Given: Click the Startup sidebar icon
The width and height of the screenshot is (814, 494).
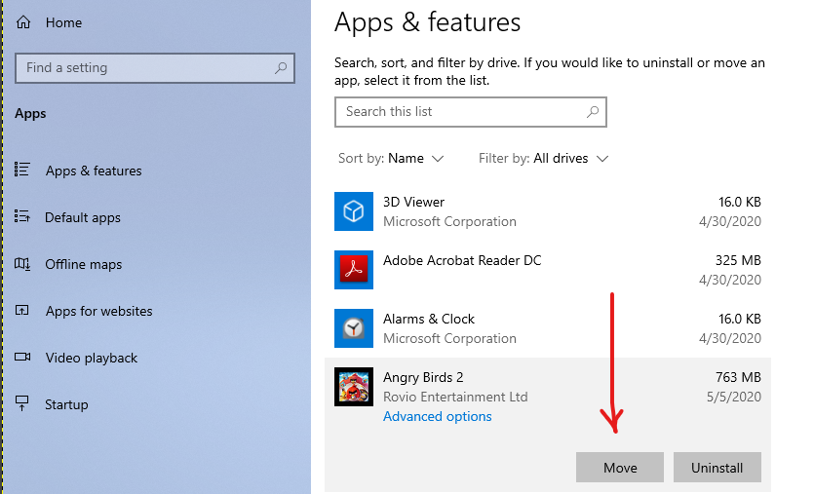Looking at the screenshot, I should coord(22,403).
